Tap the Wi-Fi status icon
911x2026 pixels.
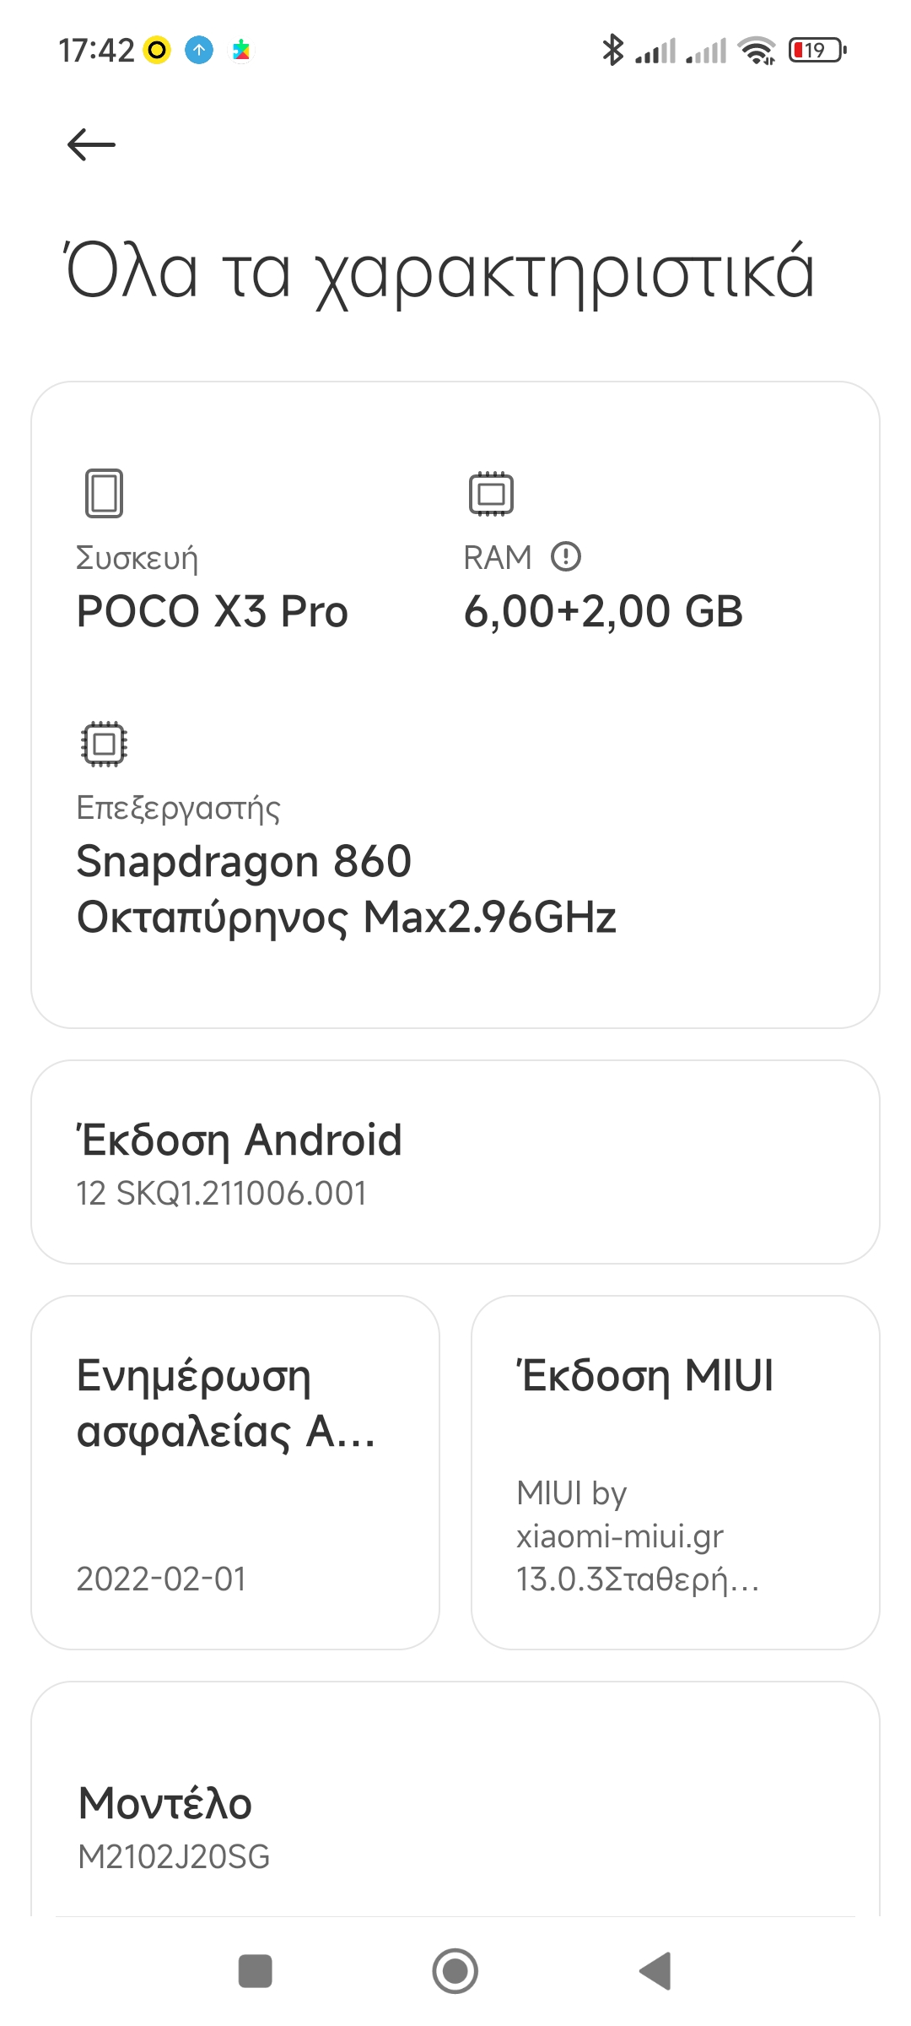[757, 51]
